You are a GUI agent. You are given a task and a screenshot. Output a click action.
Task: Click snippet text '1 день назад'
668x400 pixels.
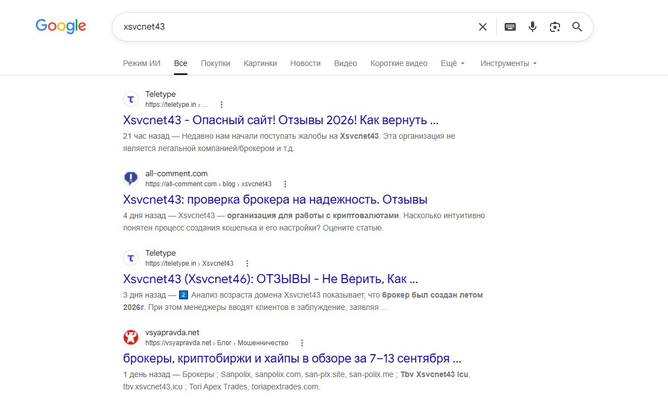click(146, 374)
